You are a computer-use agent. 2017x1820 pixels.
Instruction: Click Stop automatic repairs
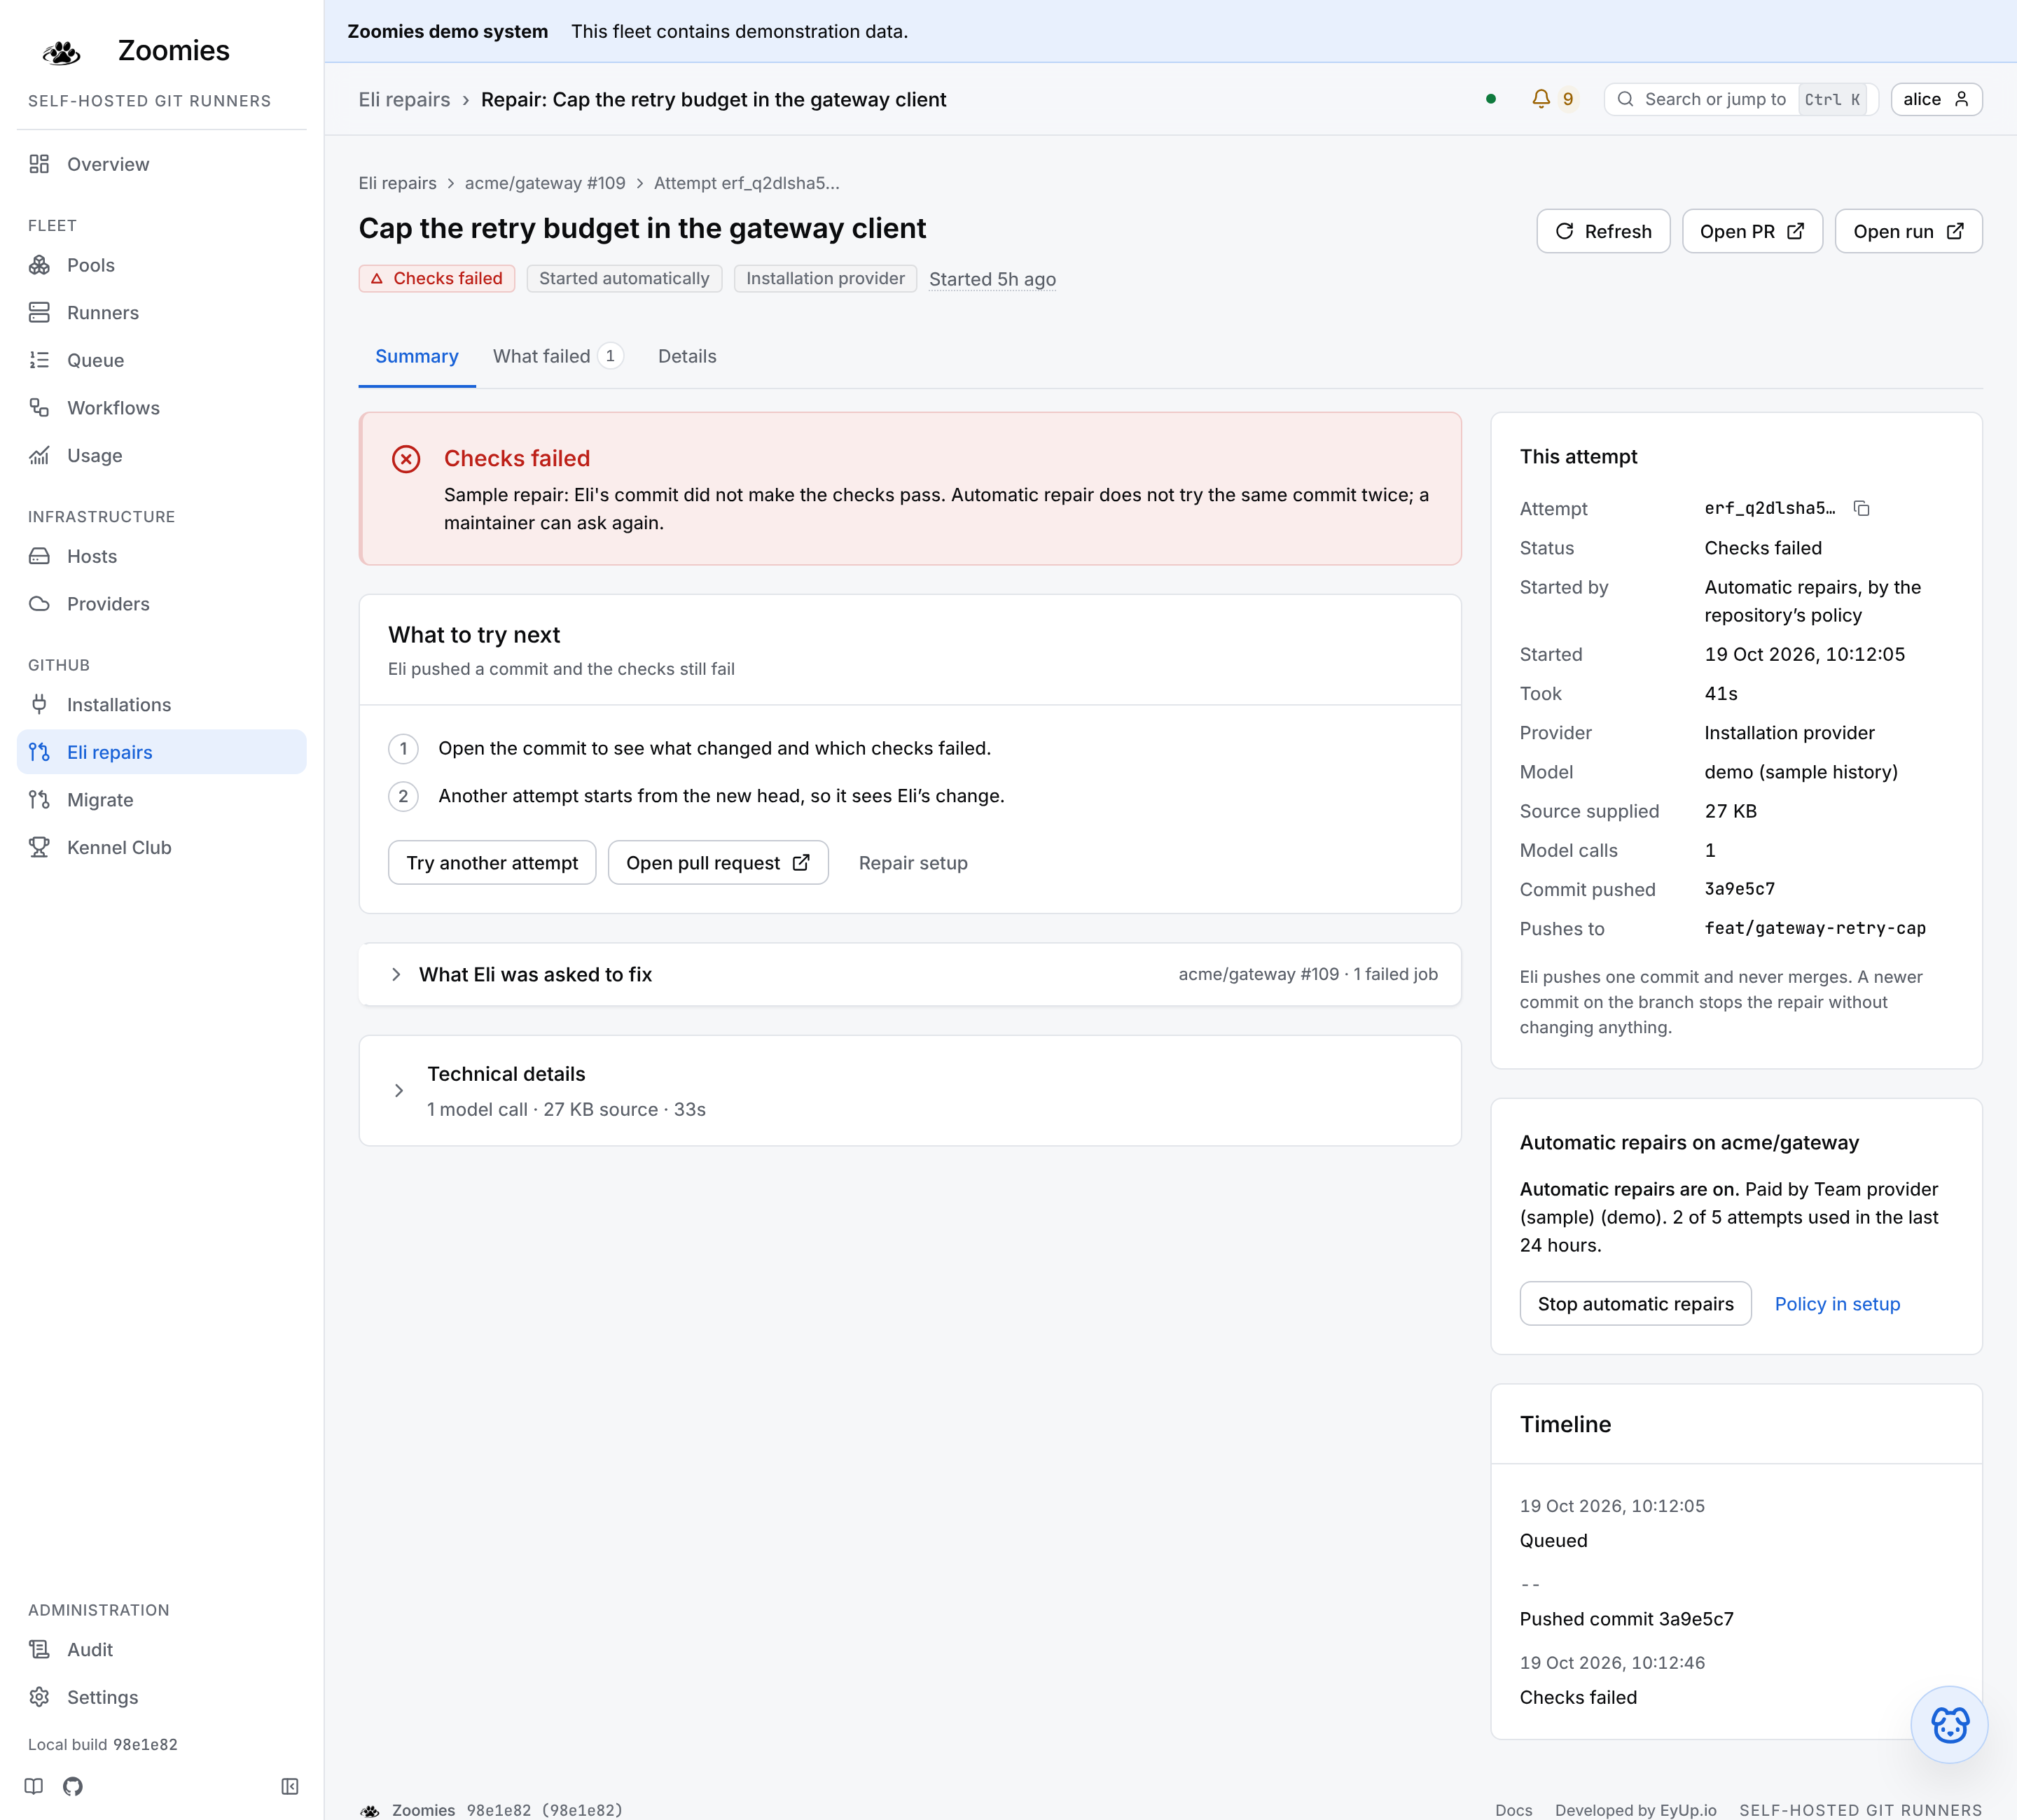click(x=1635, y=1304)
